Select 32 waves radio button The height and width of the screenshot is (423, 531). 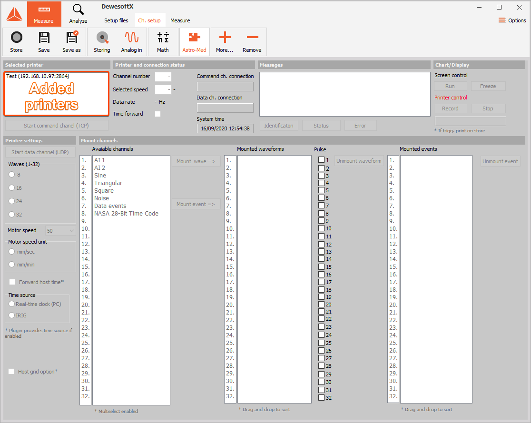click(12, 215)
